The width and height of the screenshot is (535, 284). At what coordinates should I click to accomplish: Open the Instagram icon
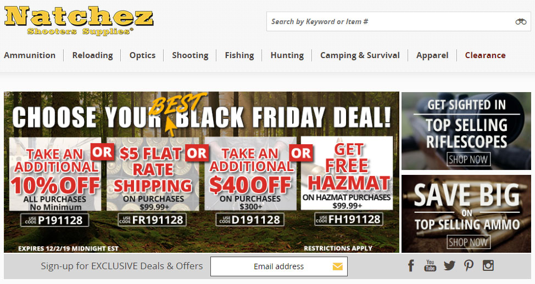pyautogui.click(x=488, y=265)
